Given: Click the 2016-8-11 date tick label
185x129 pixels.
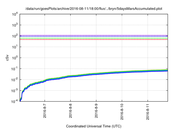Looking at the screenshot, I should [x=148, y=112].
